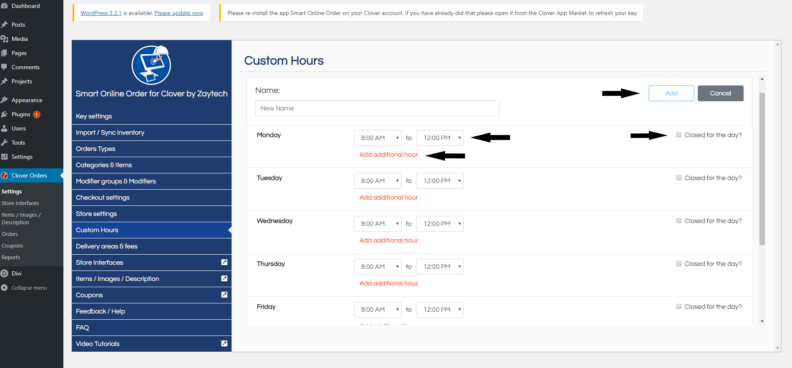Click external-link icon beside Coupons

[x=224, y=295]
